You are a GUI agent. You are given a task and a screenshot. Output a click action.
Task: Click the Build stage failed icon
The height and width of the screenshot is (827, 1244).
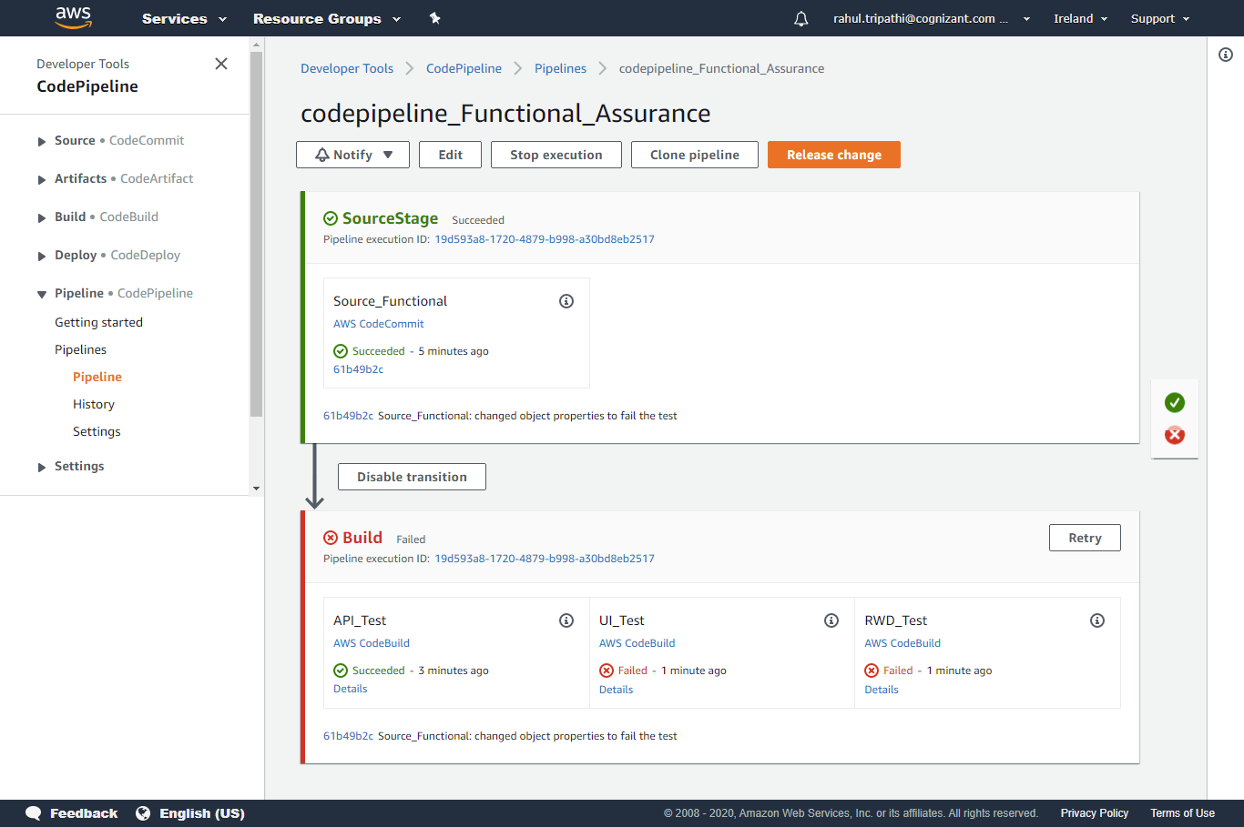(331, 538)
